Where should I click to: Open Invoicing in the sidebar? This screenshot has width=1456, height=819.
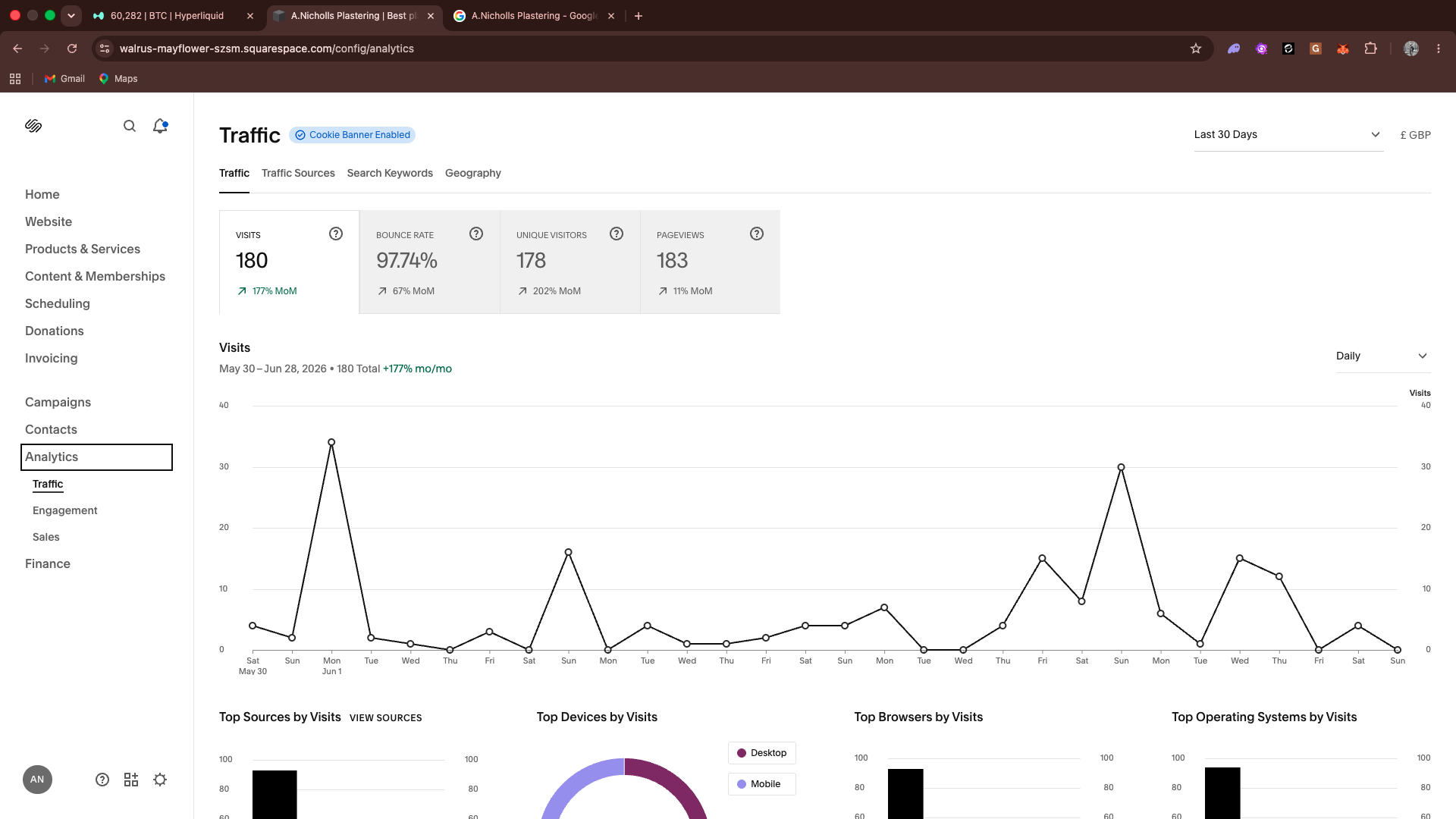pyautogui.click(x=52, y=359)
